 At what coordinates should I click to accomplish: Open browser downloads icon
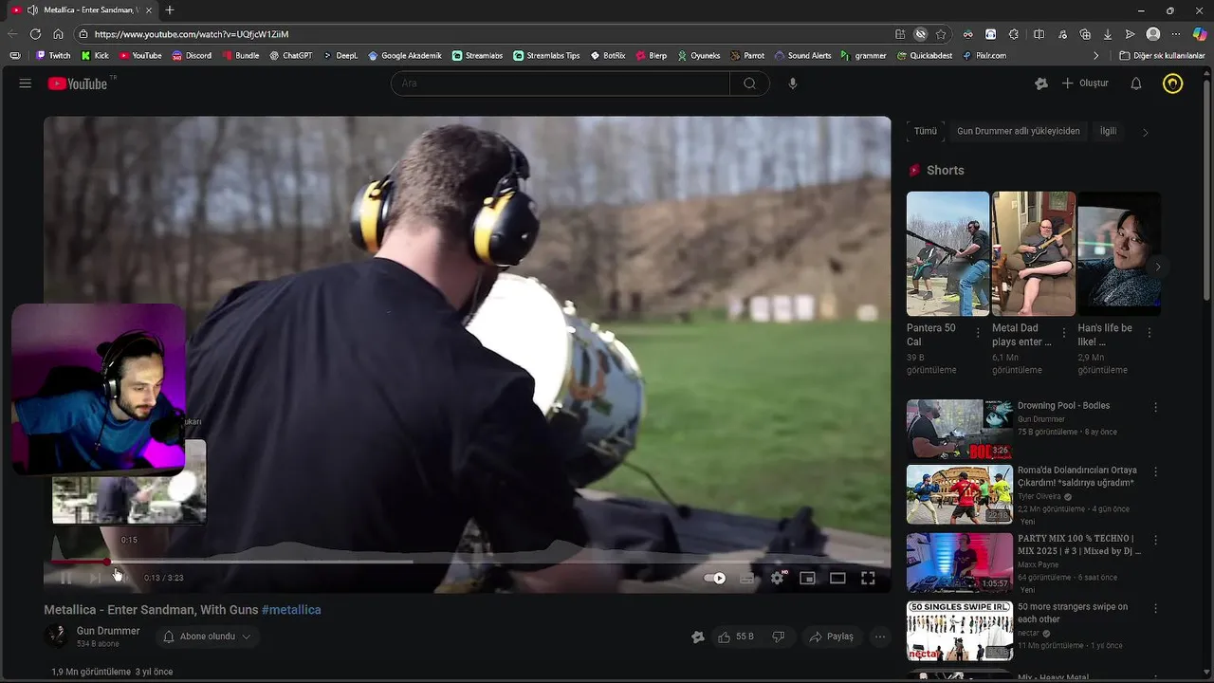pos(1107,34)
